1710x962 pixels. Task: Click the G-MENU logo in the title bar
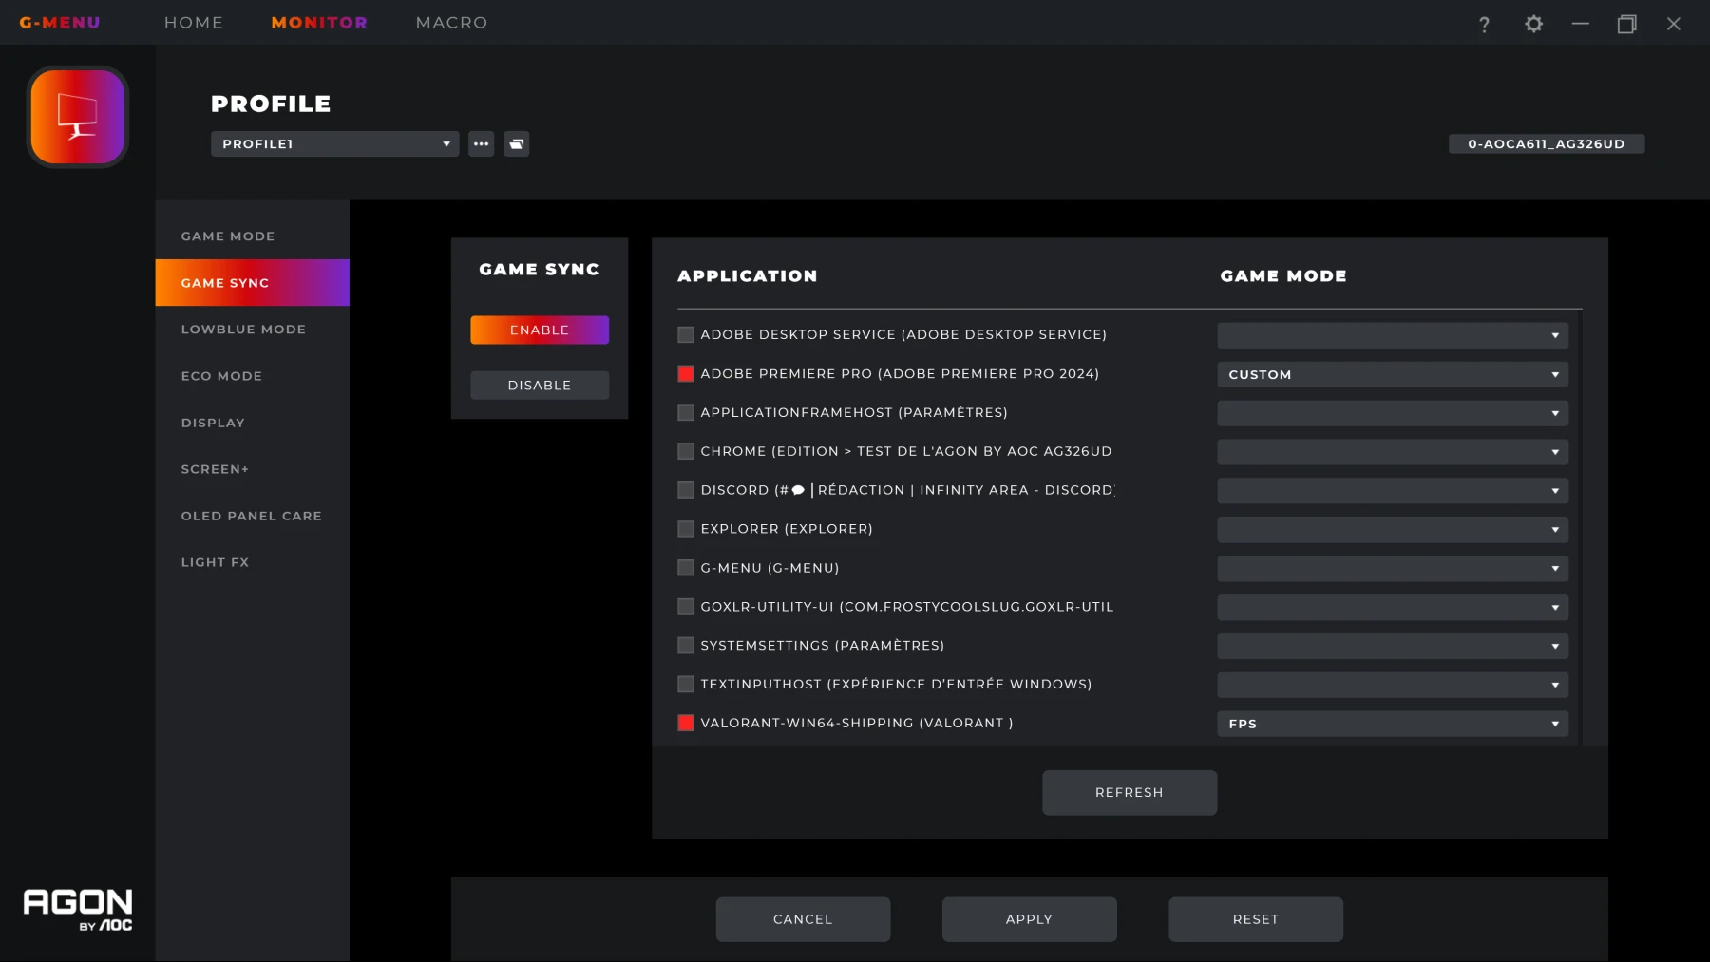[60, 22]
